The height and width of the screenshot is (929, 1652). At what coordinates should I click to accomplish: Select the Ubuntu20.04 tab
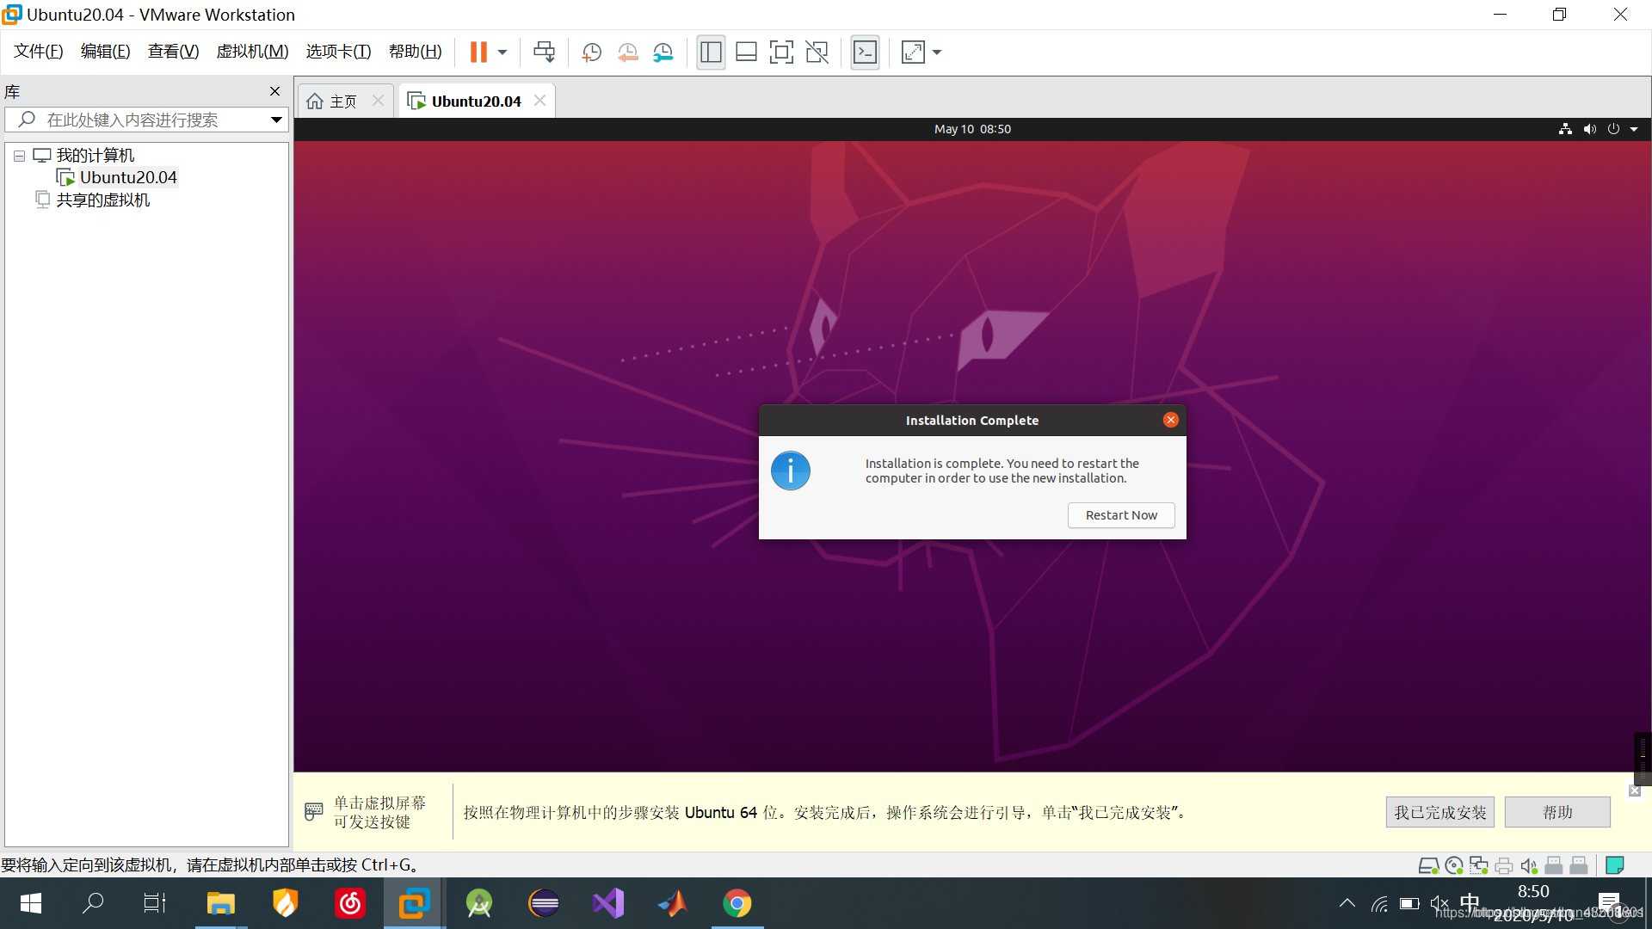[x=476, y=101]
